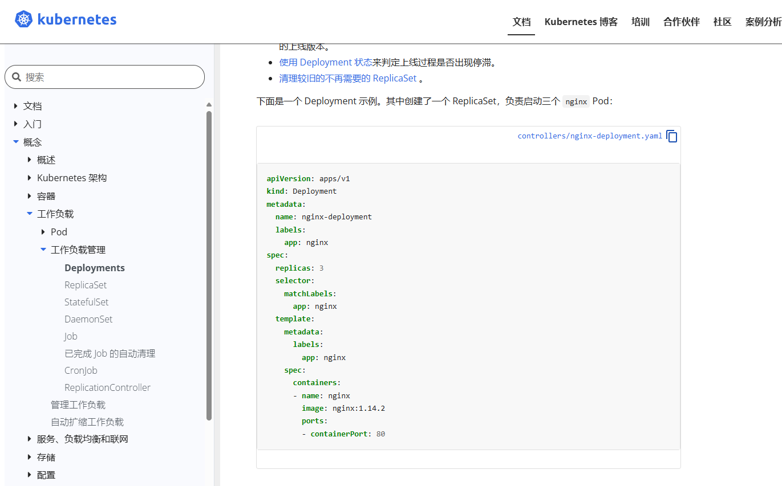Click the 'matchLabels:' code line
The height and width of the screenshot is (486, 782).
coord(310,293)
